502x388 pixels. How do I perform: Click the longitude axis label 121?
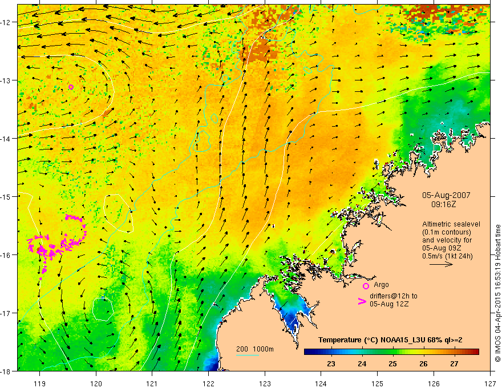pyautogui.click(x=152, y=383)
